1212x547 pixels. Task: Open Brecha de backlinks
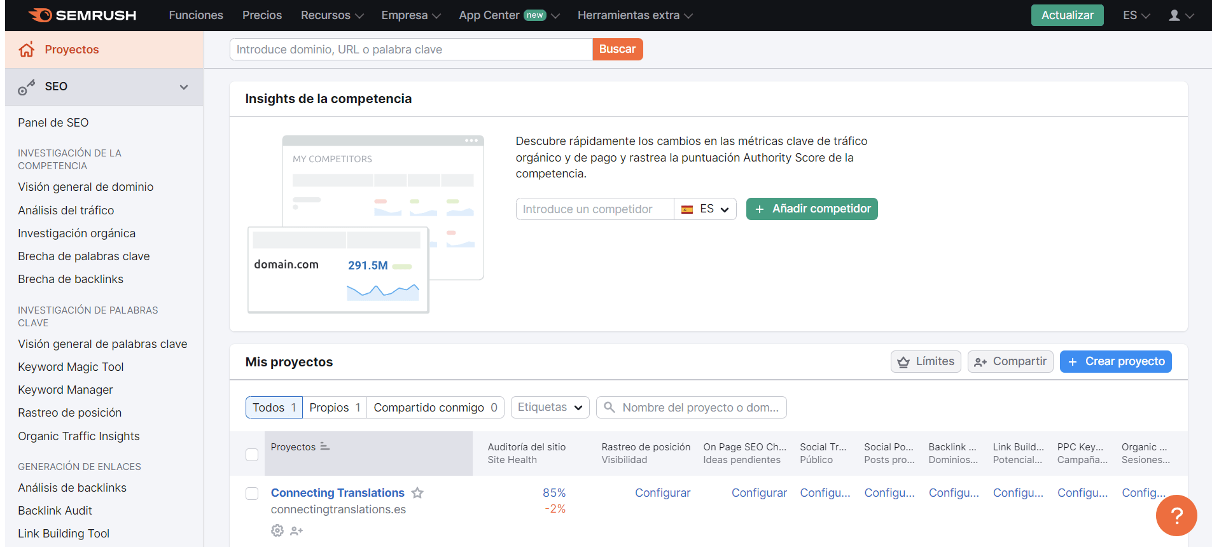71,279
